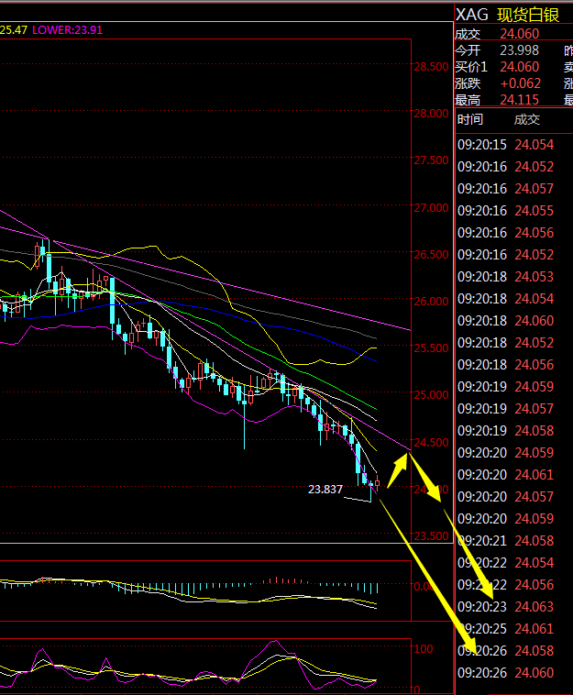
Task: Click the 26.000 price axis label
Action: pyautogui.click(x=431, y=302)
